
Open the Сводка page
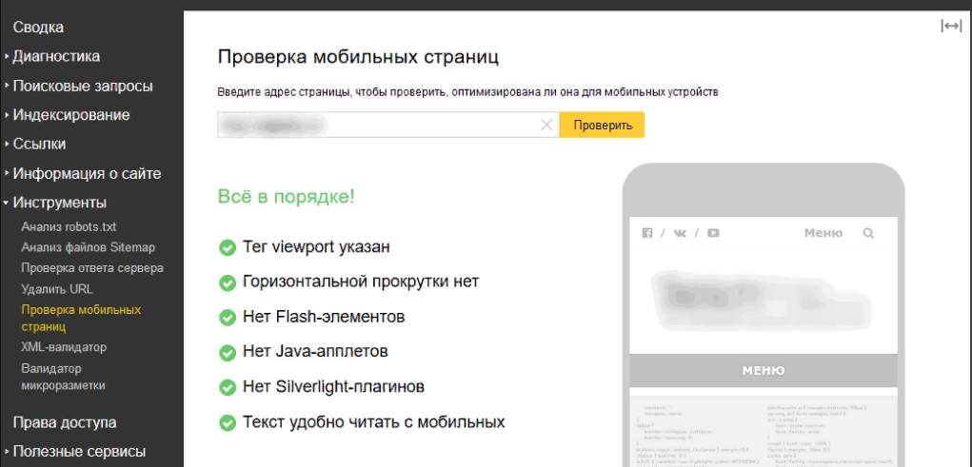[x=38, y=28]
